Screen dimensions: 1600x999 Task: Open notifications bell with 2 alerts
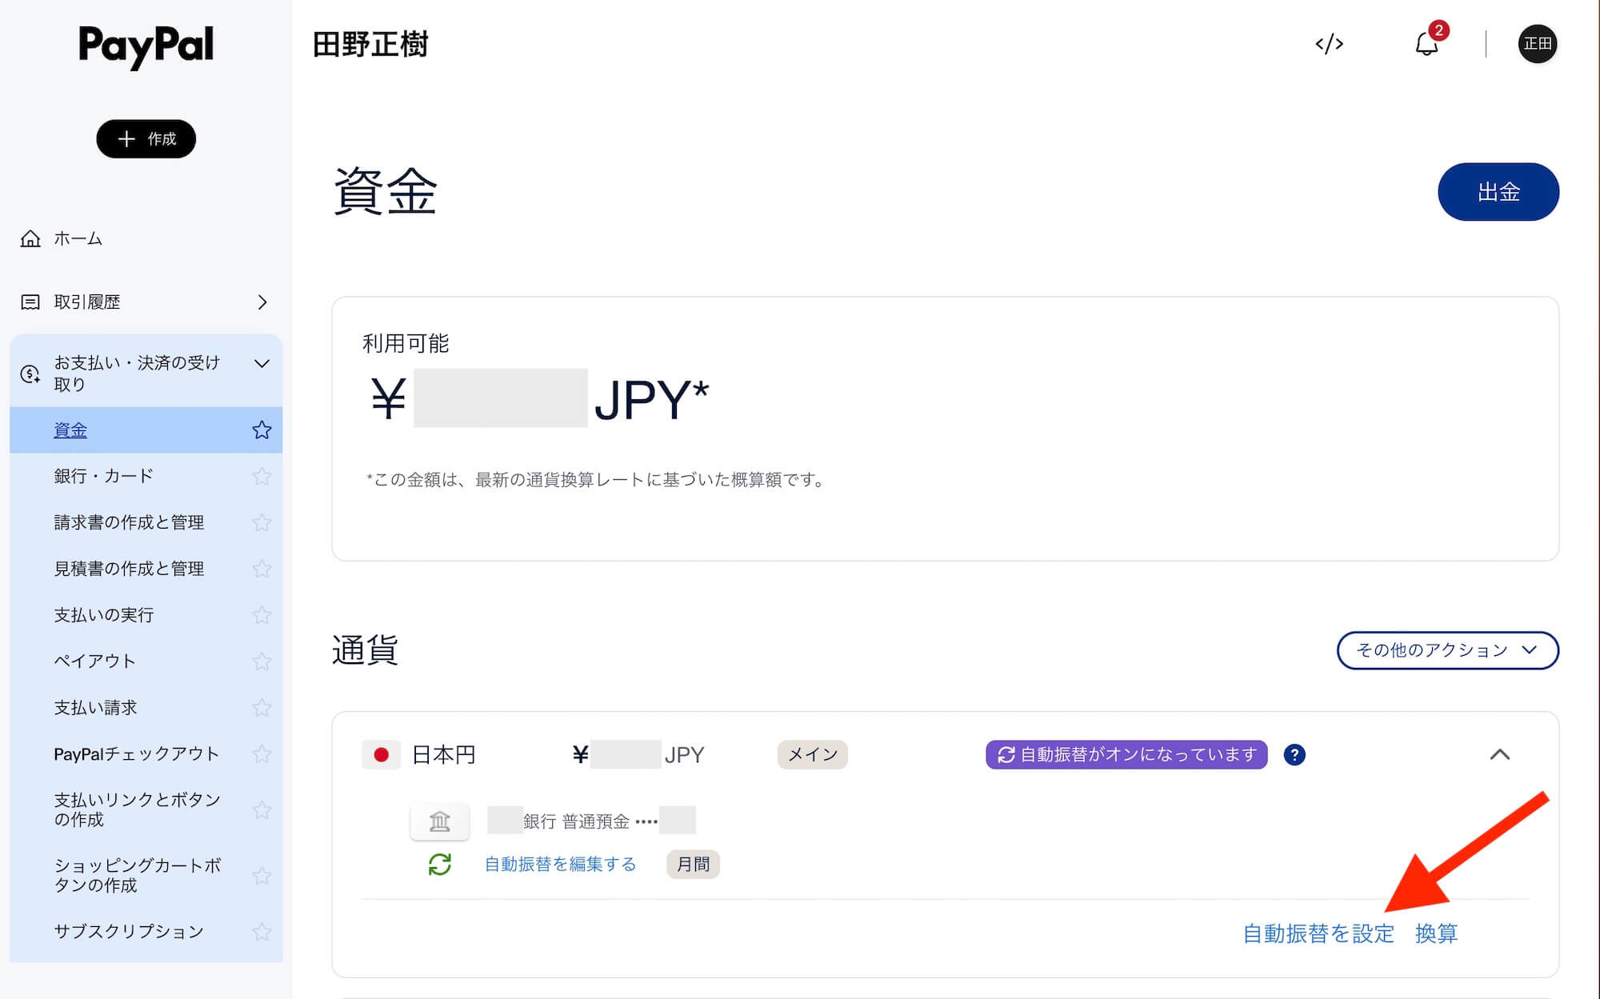tap(1426, 43)
